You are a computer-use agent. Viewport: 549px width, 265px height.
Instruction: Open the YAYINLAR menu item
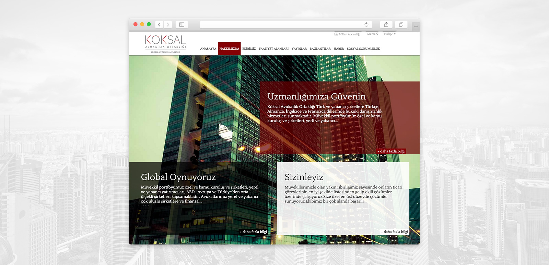[x=299, y=49]
